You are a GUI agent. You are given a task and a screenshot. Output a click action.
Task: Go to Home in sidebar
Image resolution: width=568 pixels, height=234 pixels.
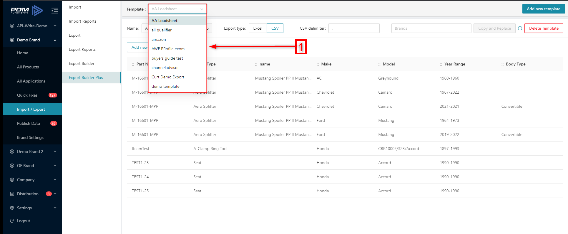tap(32, 53)
